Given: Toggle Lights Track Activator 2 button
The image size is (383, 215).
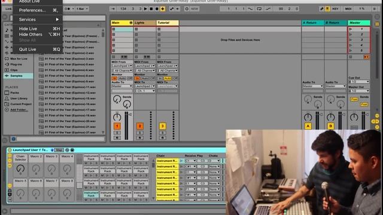Looking at the screenshot, I should 139,126.
